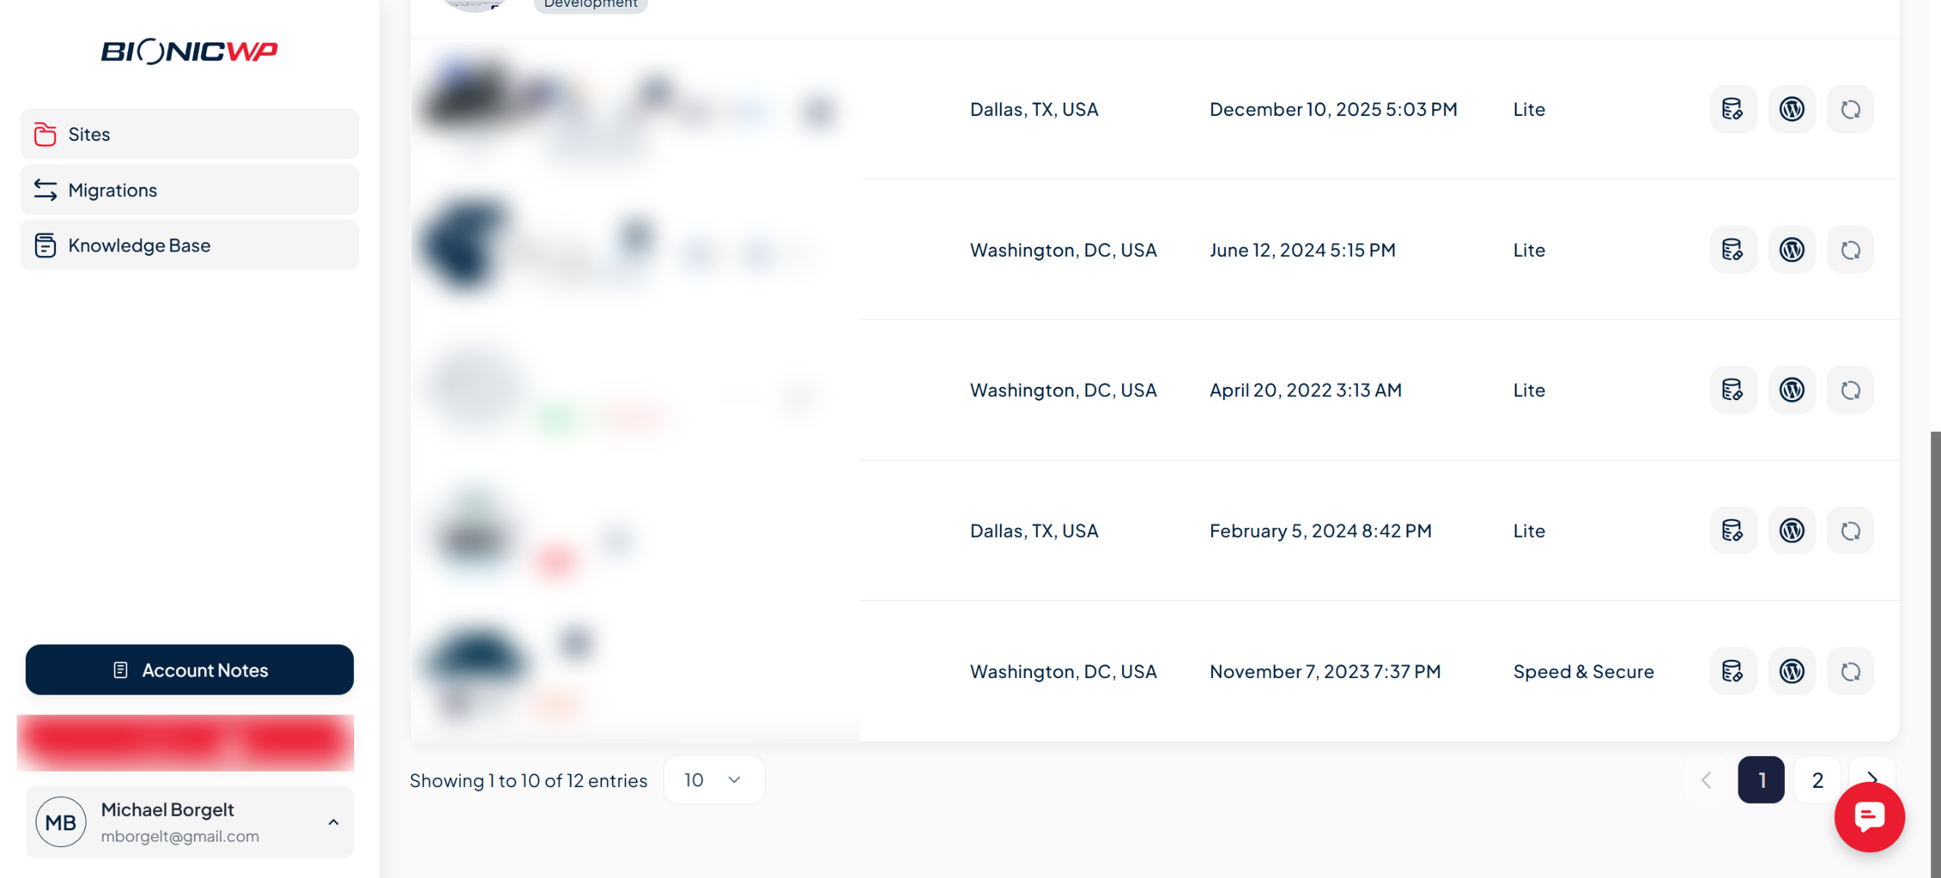
Task: Open database icon for Speed & Secure site
Action: 1733,671
